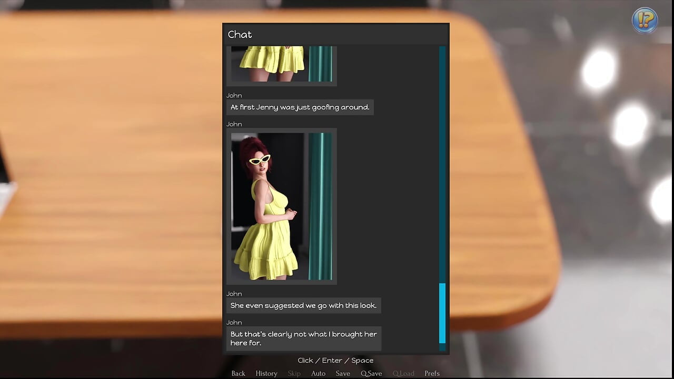The height and width of the screenshot is (379, 674).
Task: Click the Chat panel title
Action: [x=240, y=35]
